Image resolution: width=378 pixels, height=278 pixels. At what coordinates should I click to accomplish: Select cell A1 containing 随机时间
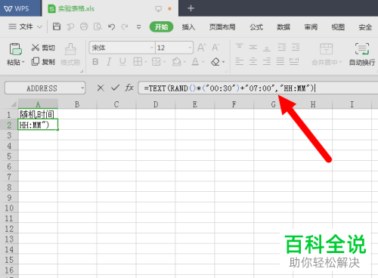38,114
